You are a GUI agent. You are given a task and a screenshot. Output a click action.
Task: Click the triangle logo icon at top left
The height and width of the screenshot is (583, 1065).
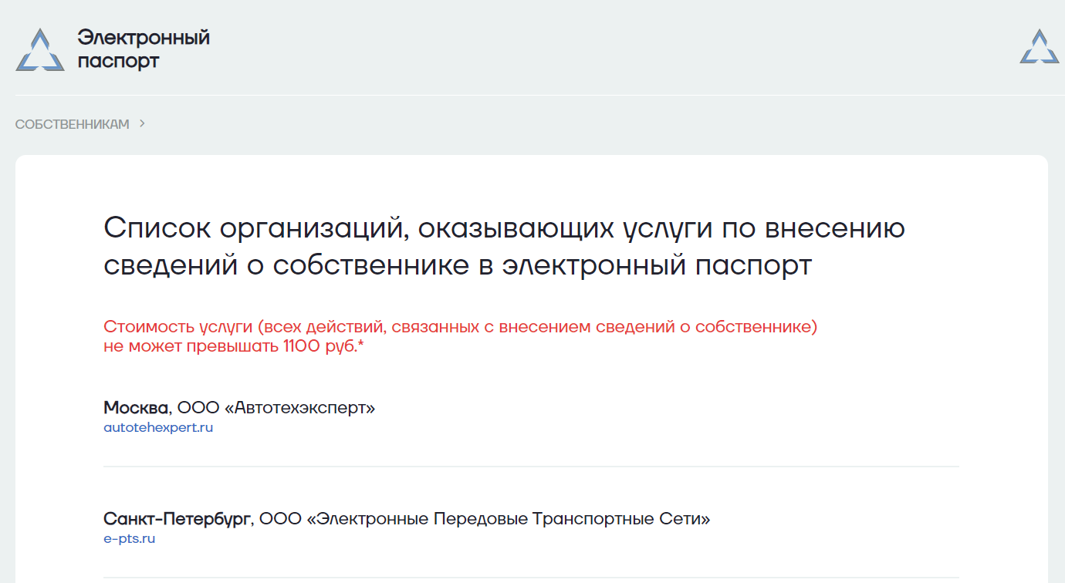(40, 50)
